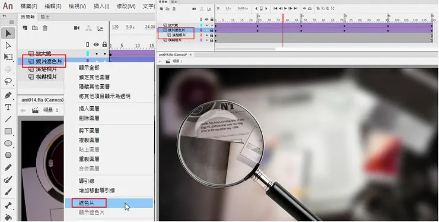The image size is (439, 222).
Task: Select the Oval tool
Action: (8, 143)
